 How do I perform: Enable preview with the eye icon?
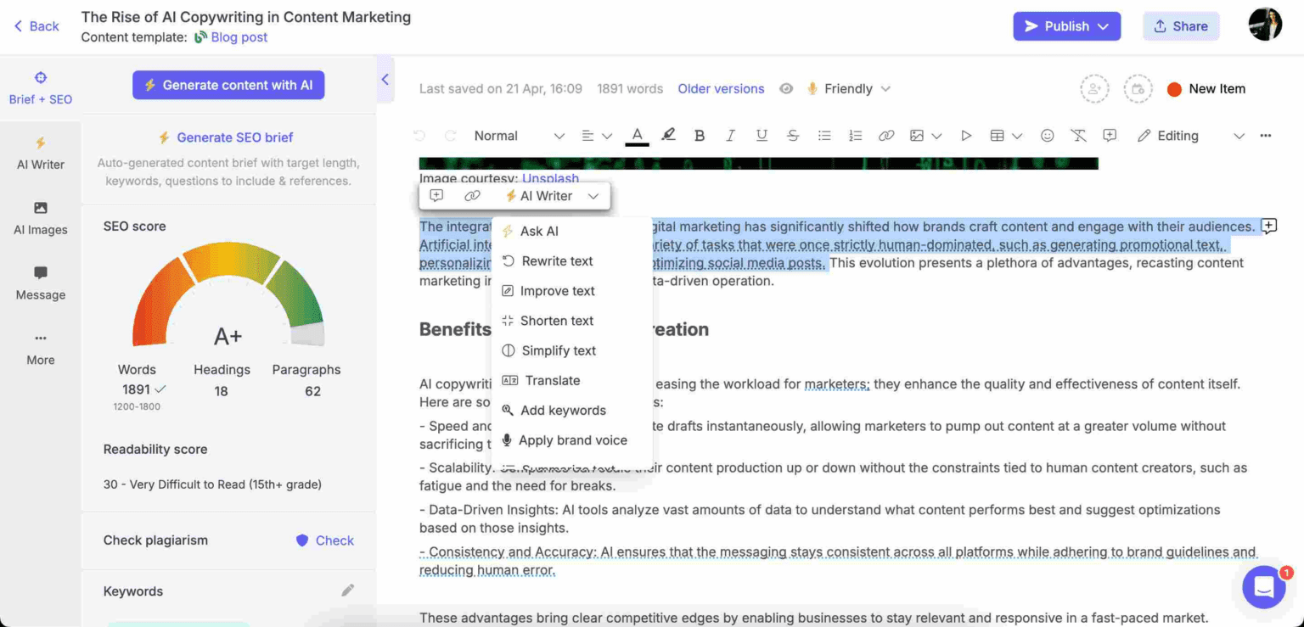pos(785,88)
